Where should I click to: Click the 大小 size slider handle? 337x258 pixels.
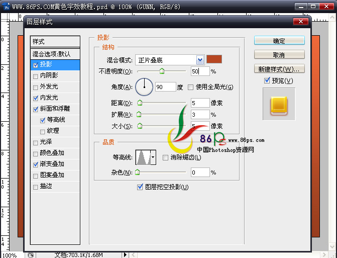(x=140, y=125)
